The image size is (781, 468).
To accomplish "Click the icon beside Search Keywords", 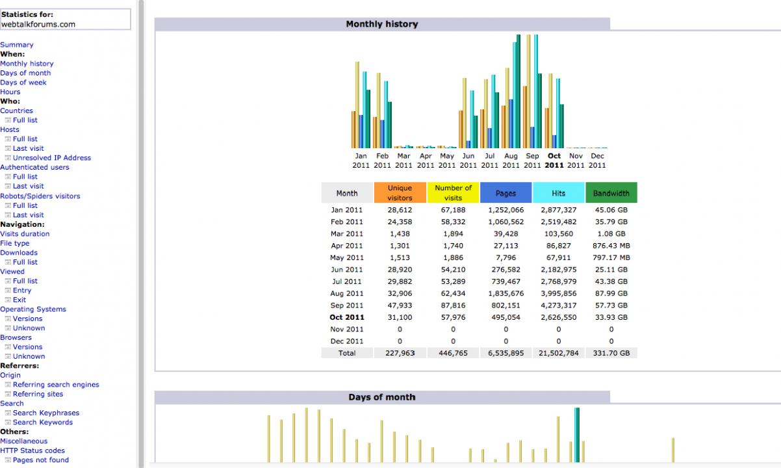I will (x=8, y=422).
